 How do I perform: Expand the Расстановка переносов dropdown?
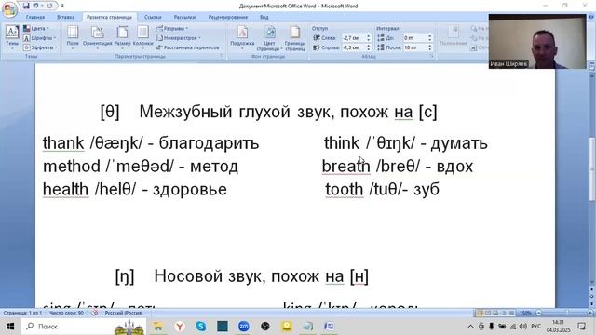189,47
